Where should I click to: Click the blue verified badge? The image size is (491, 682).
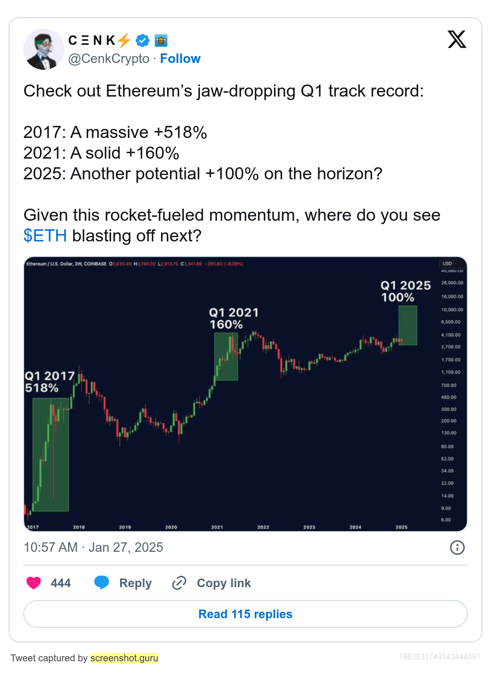[143, 41]
